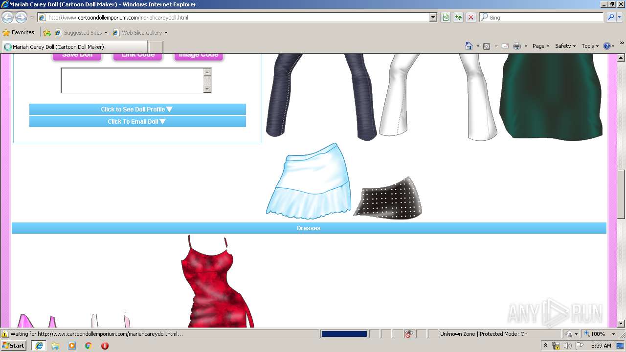Click the doll code text area

(x=132, y=80)
